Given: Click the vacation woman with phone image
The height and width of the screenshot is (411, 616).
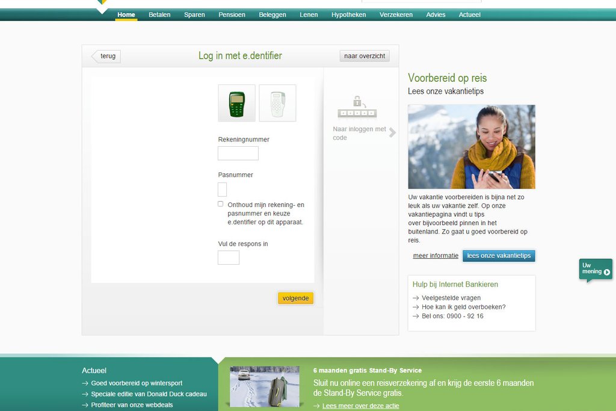Looking at the screenshot, I should pyautogui.click(x=471, y=147).
